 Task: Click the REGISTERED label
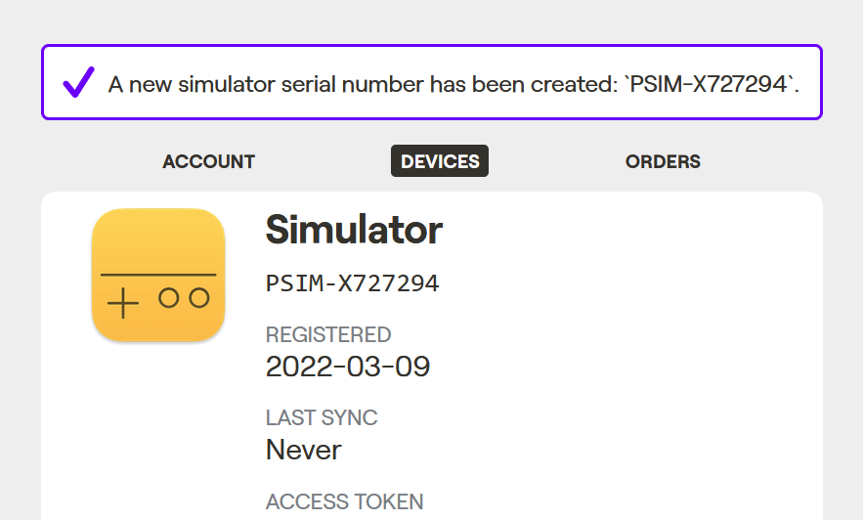(x=328, y=334)
